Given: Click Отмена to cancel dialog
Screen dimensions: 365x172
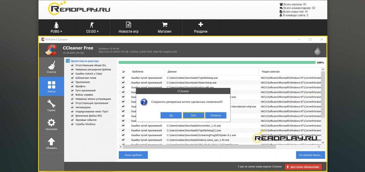Looking at the screenshot, I should pos(216,115).
